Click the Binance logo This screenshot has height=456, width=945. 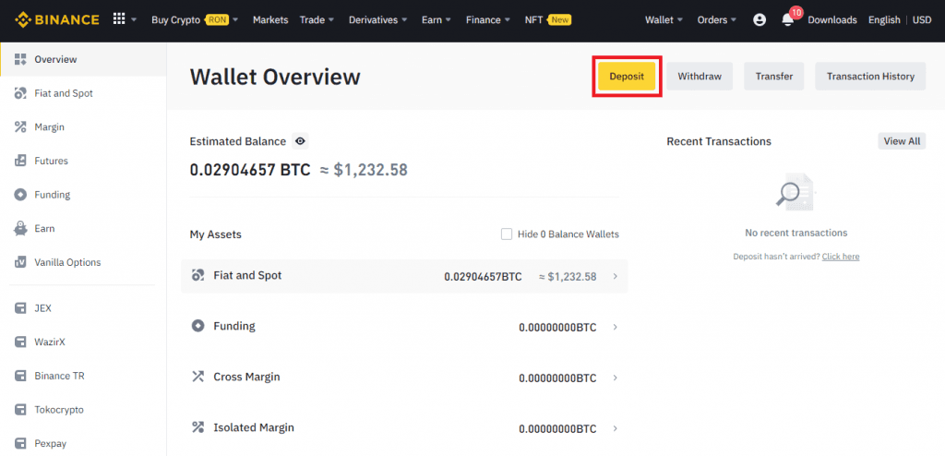coord(57,19)
